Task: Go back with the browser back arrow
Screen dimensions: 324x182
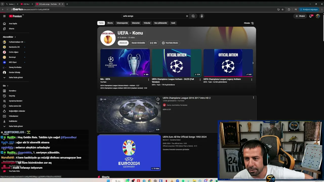Action: coord(3,9)
